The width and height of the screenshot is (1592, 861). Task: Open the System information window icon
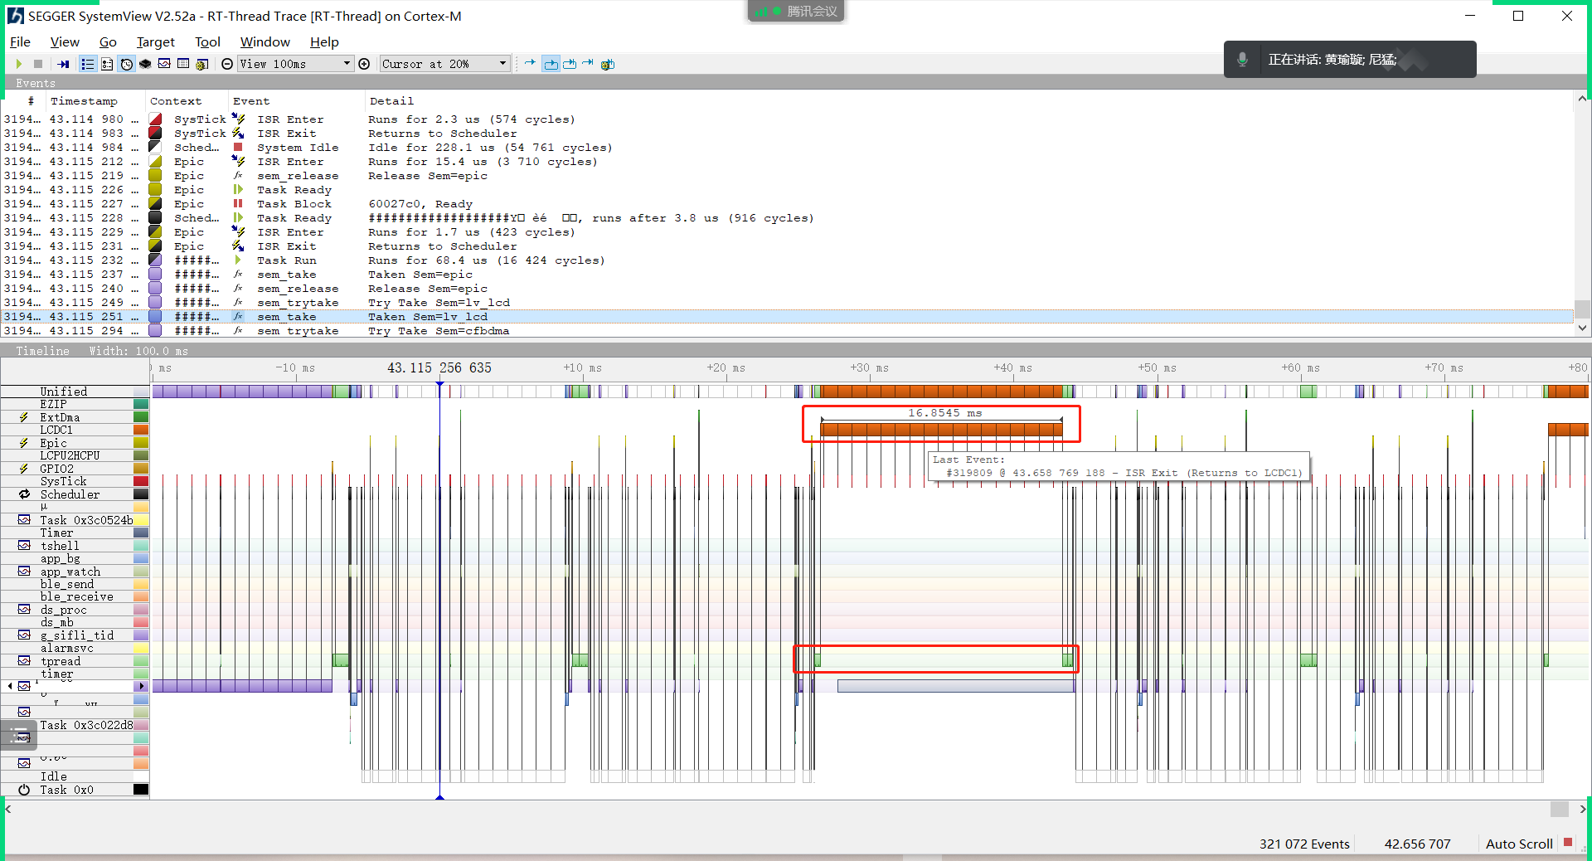point(183,64)
